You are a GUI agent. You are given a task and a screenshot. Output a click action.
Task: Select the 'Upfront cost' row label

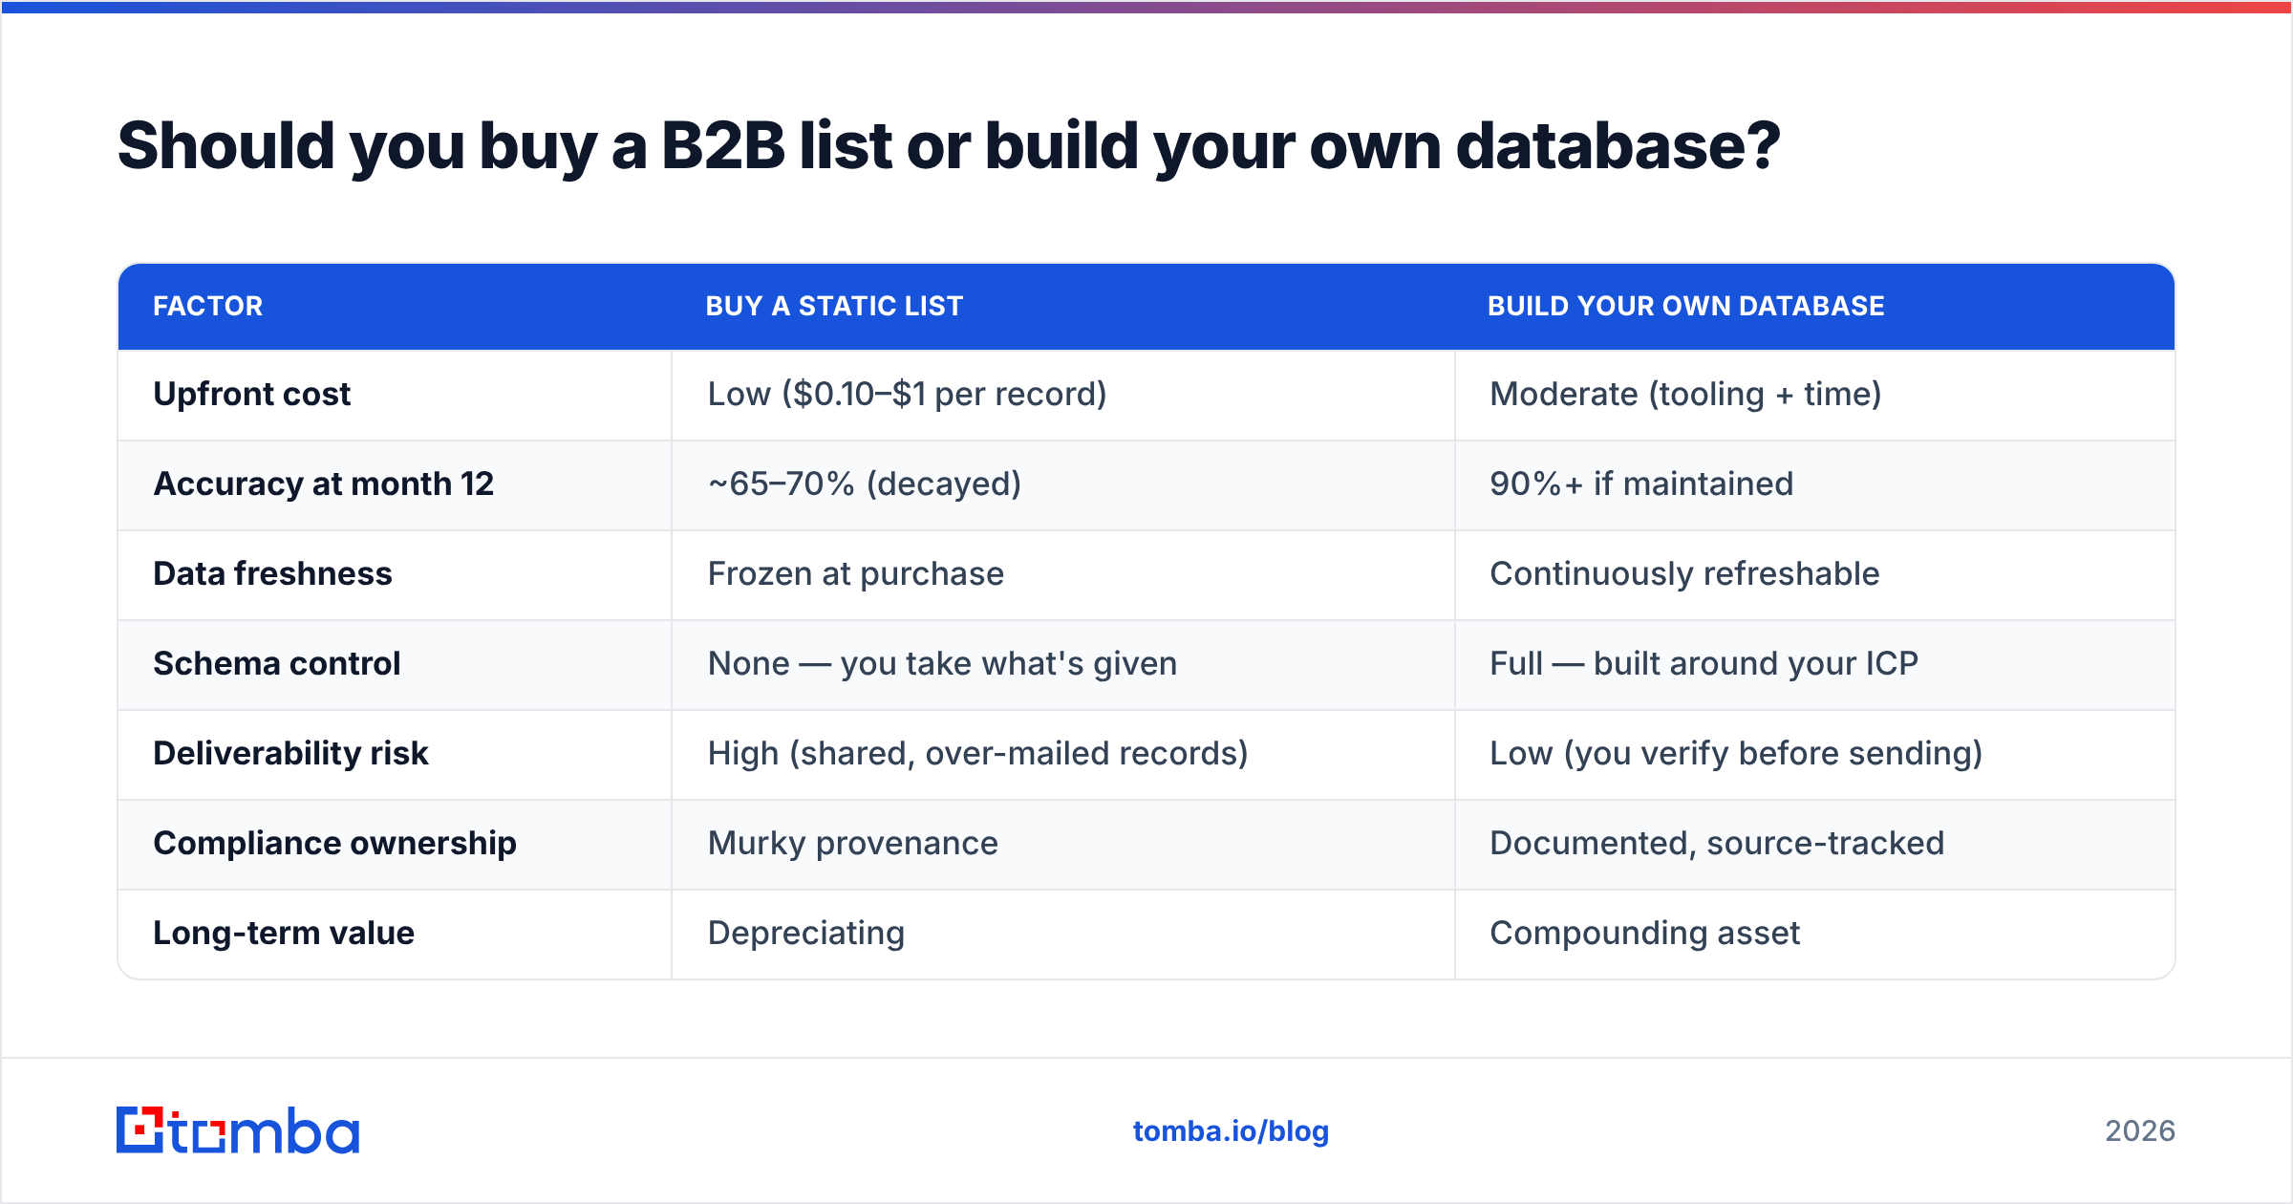(251, 394)
